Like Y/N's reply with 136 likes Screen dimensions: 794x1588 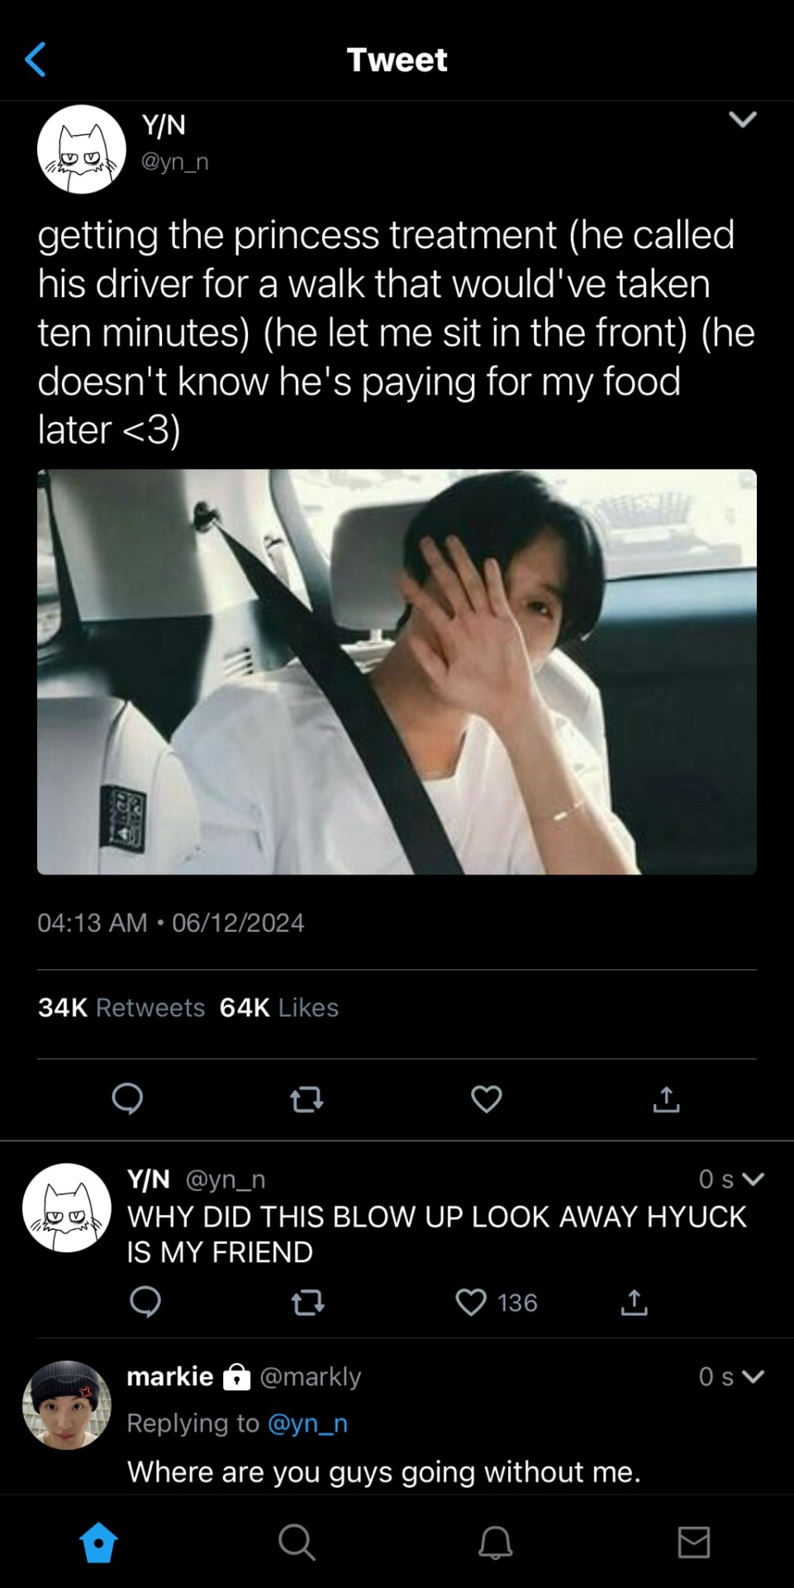point(472,1303)
